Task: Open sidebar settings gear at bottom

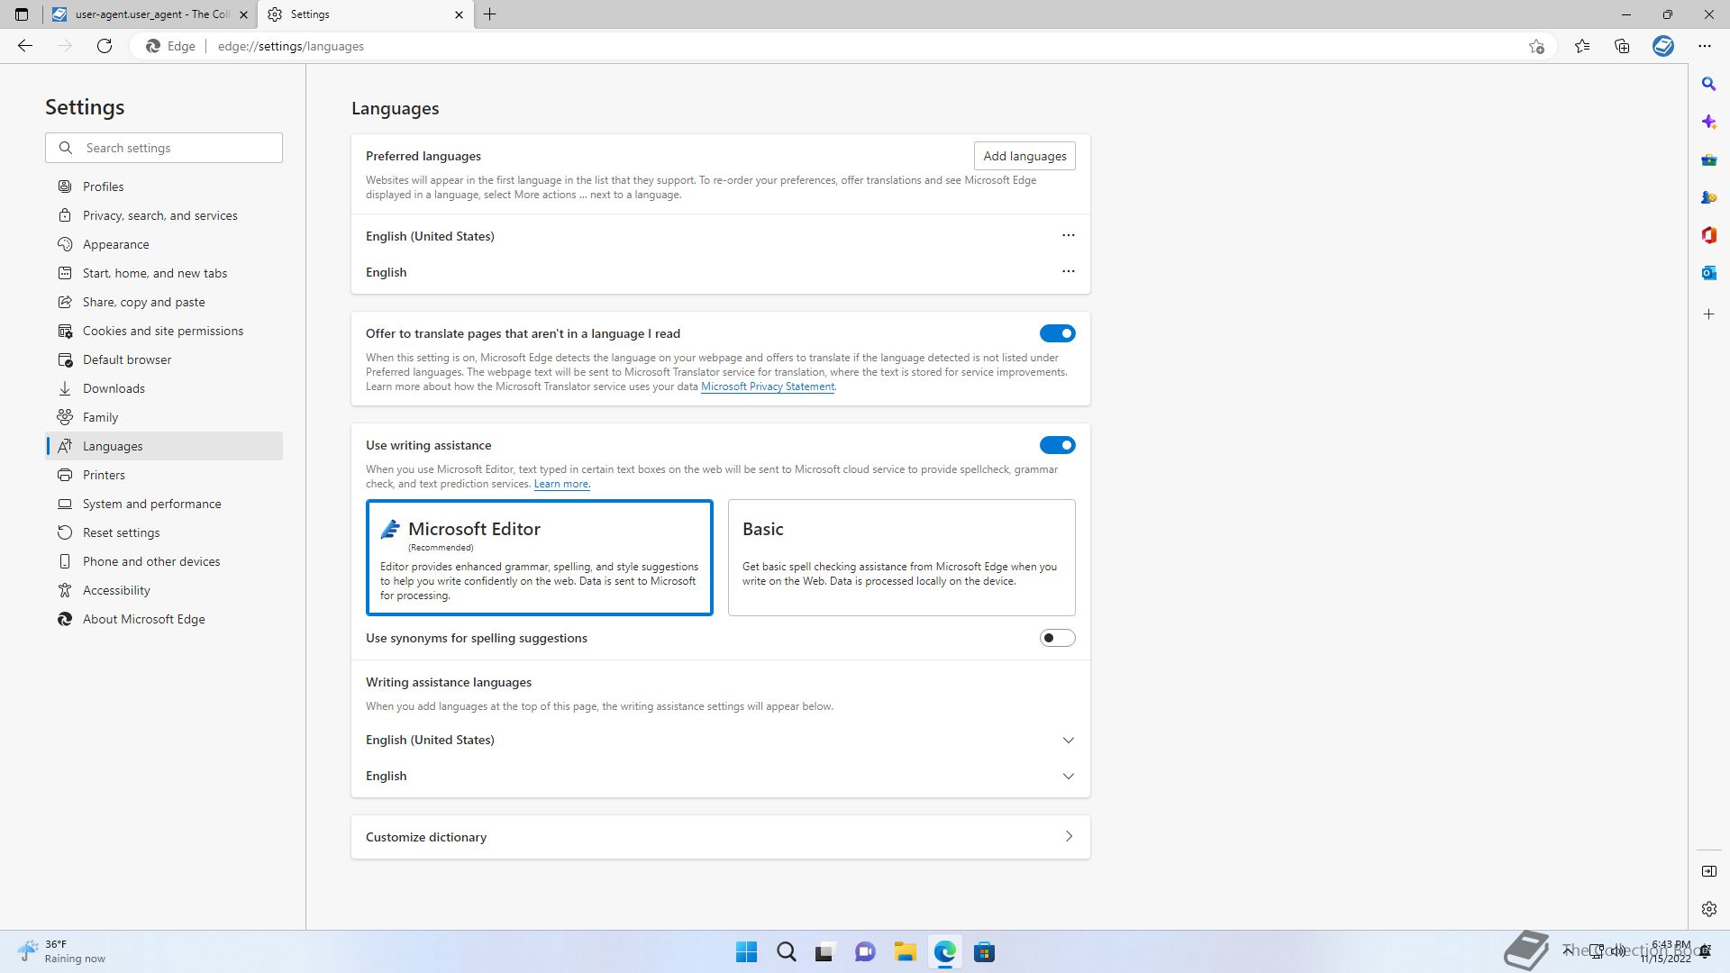Action: [1708, 909]
